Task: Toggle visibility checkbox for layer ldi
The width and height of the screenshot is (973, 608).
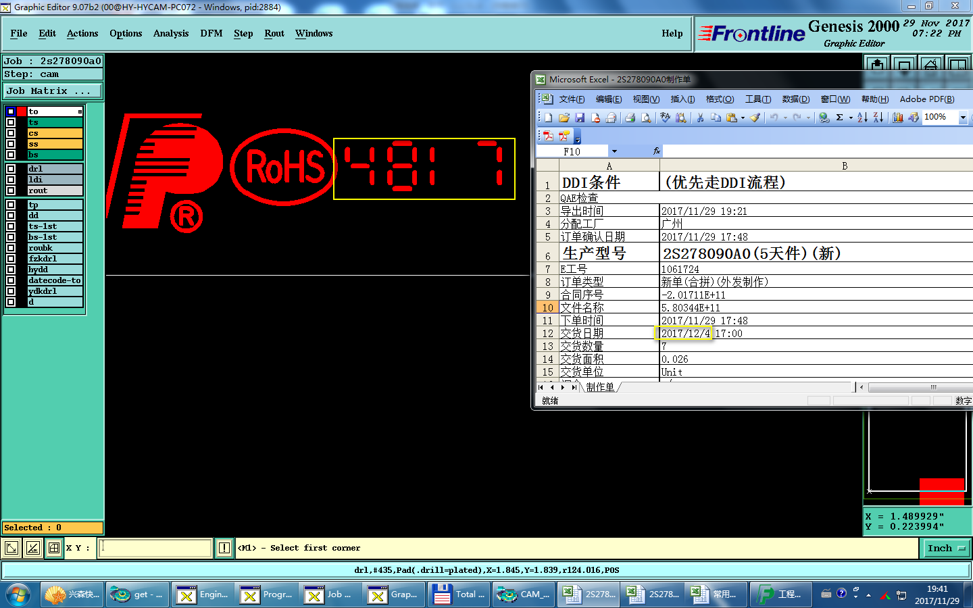Action: pos(11,180)
